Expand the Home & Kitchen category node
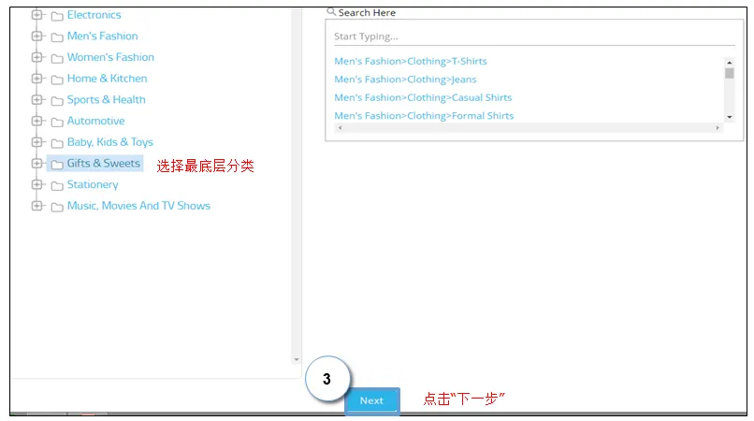 tap(36, 79)
